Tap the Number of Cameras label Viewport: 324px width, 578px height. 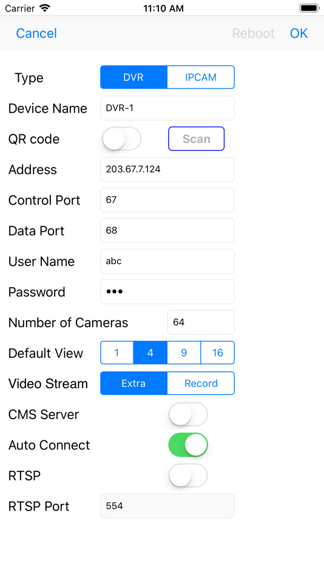click(69, 322)
